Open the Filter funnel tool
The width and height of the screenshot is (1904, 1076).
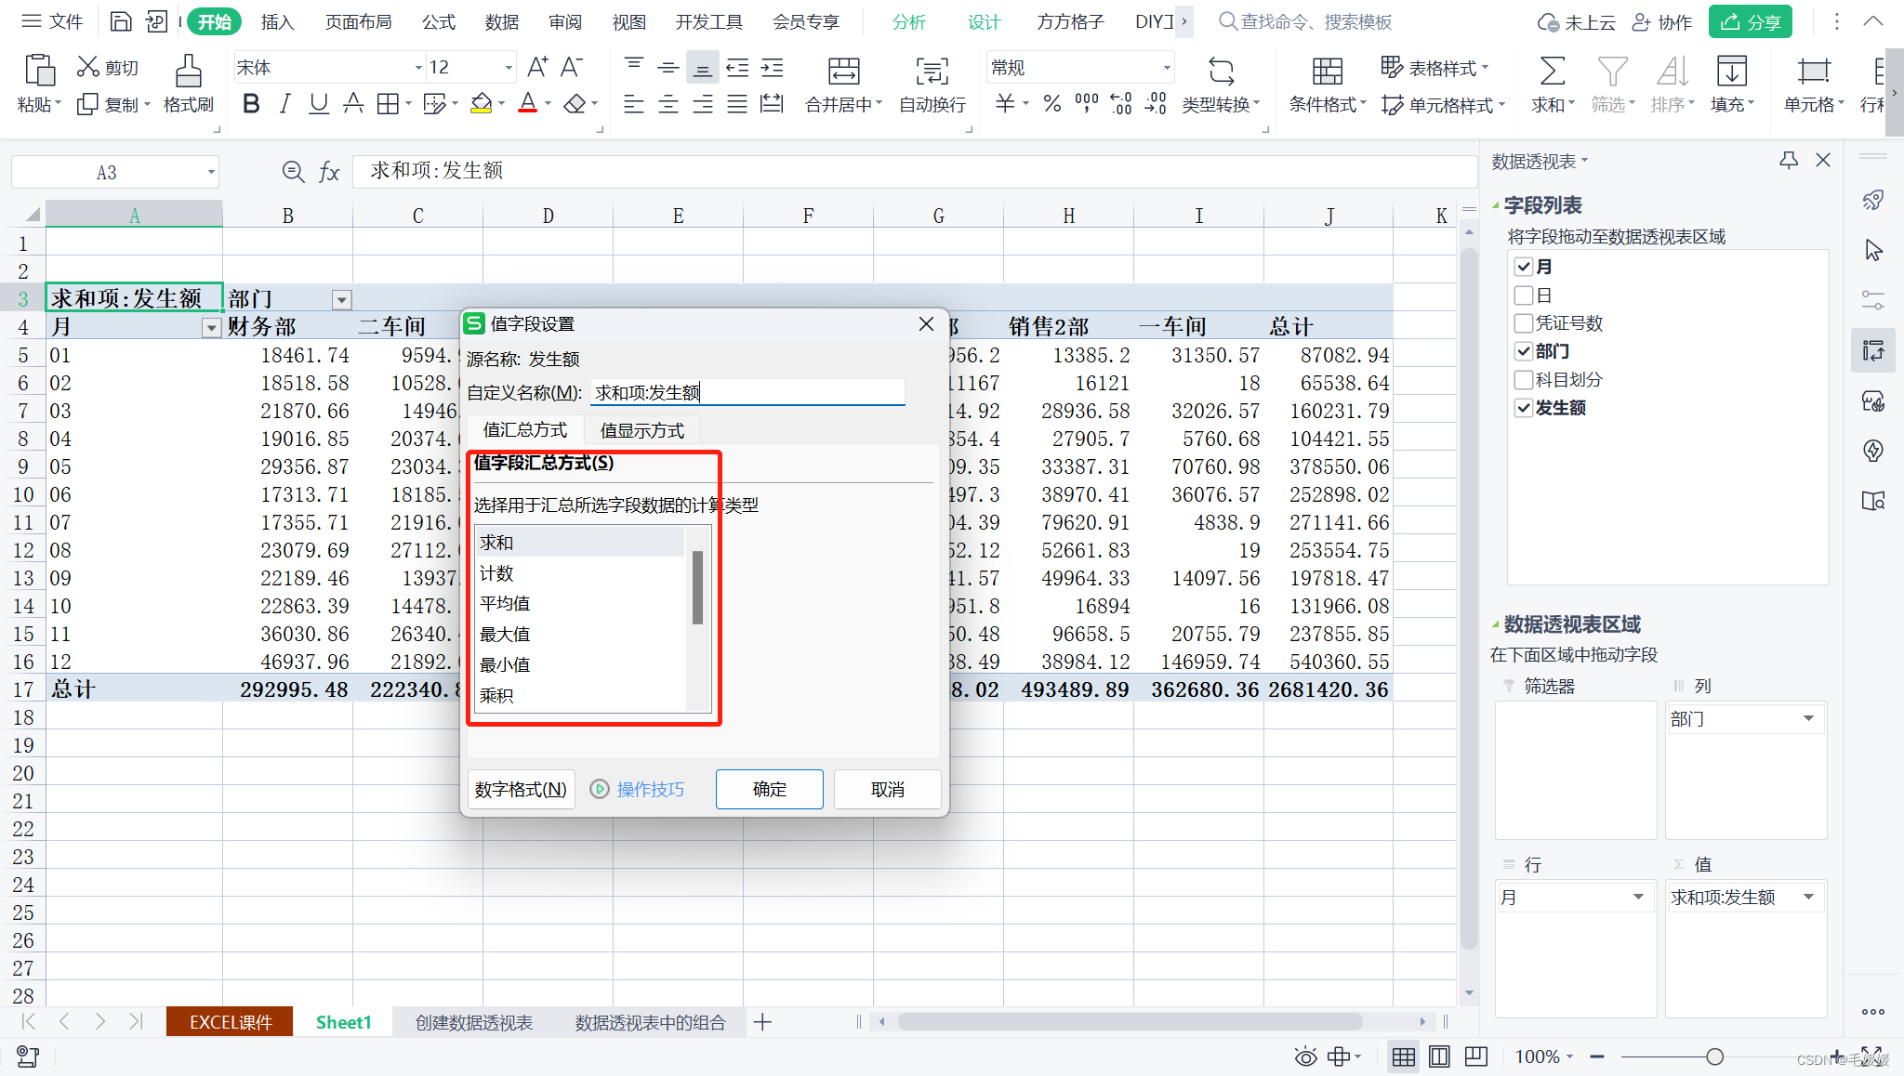coord(1612,71)
